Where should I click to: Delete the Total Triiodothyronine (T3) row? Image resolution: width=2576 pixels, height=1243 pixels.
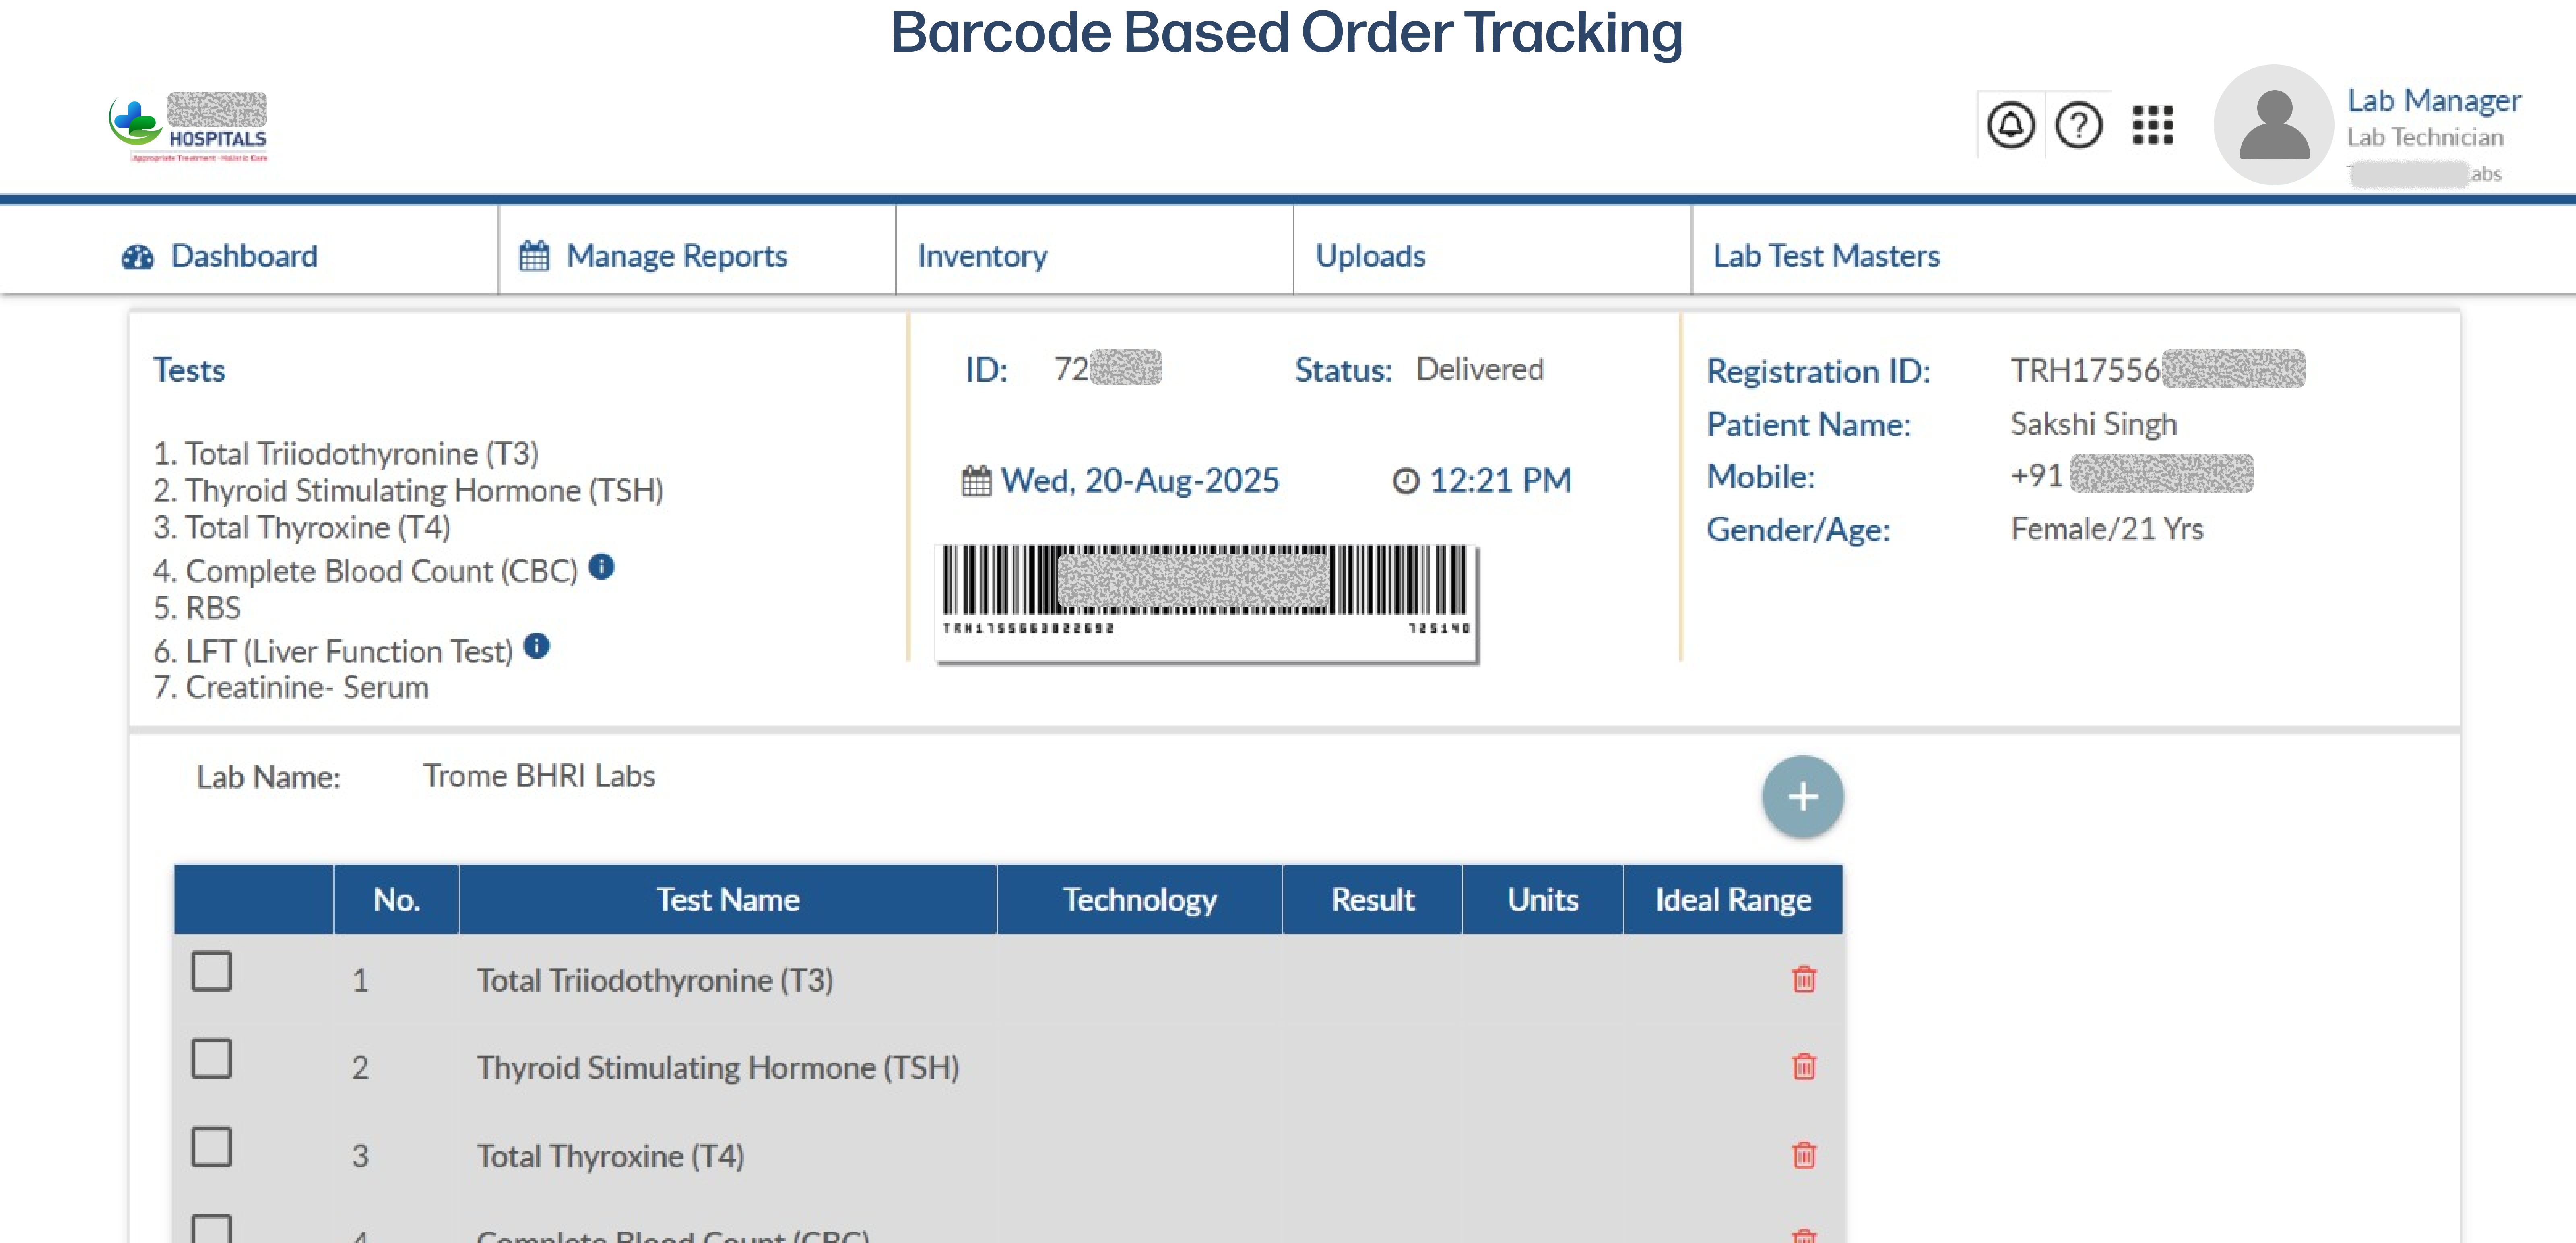point(1804,979)
